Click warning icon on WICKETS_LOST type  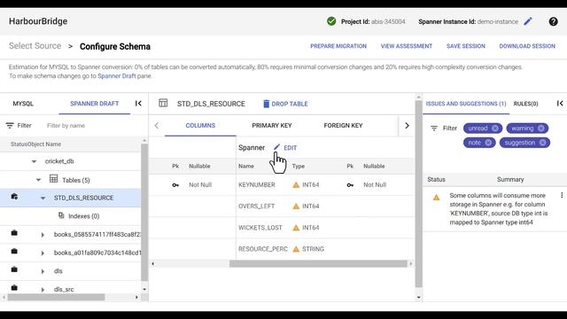[296, 228]
